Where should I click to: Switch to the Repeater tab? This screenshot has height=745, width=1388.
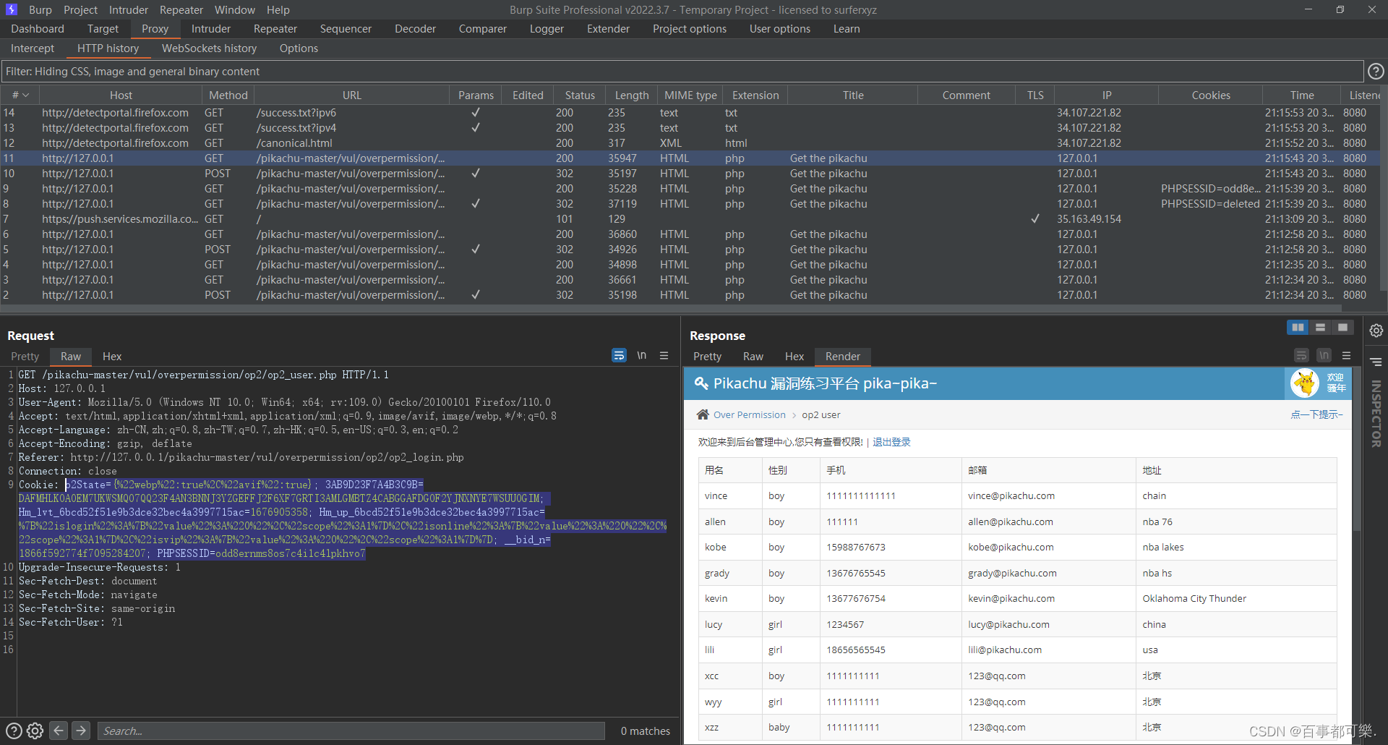tap(275, 29)
